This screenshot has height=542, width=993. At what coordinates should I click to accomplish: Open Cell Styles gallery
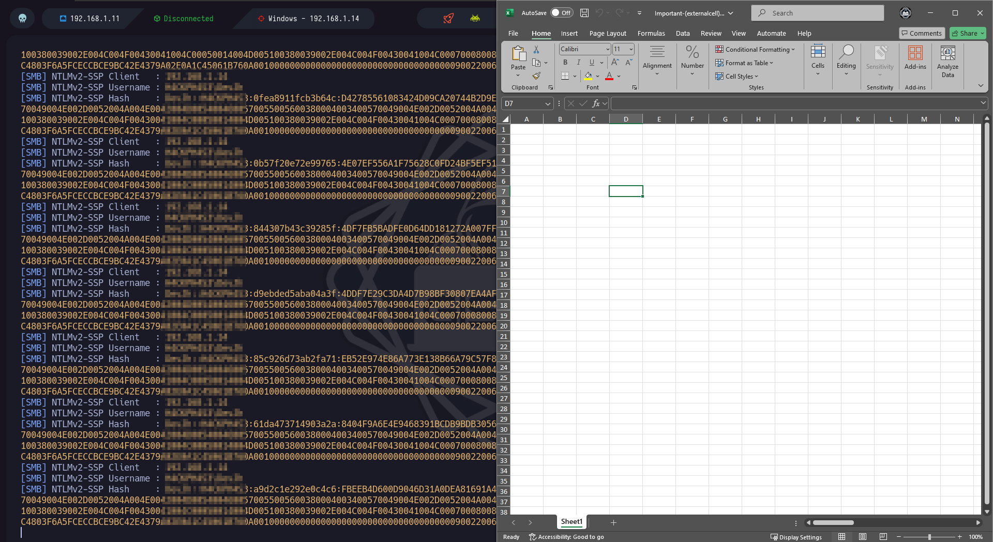pos(736,77)
